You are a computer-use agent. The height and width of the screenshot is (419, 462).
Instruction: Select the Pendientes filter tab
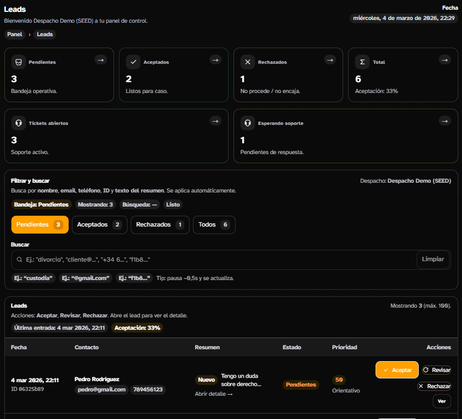coord(39,225)
